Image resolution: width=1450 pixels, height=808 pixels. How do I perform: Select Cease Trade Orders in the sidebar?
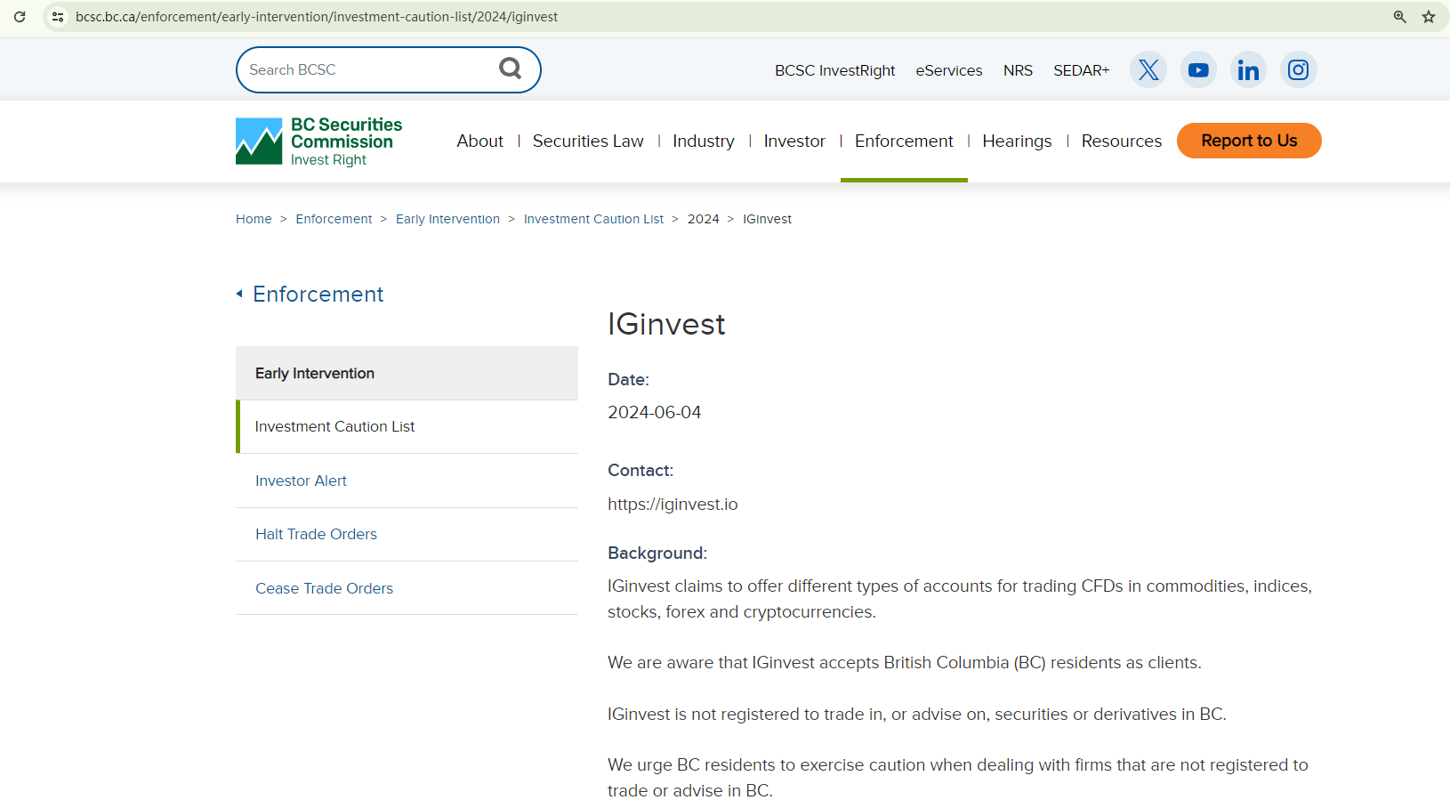(324, 588)
